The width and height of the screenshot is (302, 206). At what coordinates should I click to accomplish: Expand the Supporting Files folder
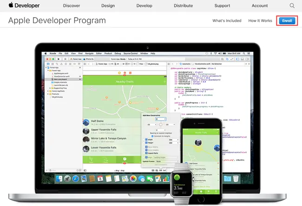pos(50,88)
